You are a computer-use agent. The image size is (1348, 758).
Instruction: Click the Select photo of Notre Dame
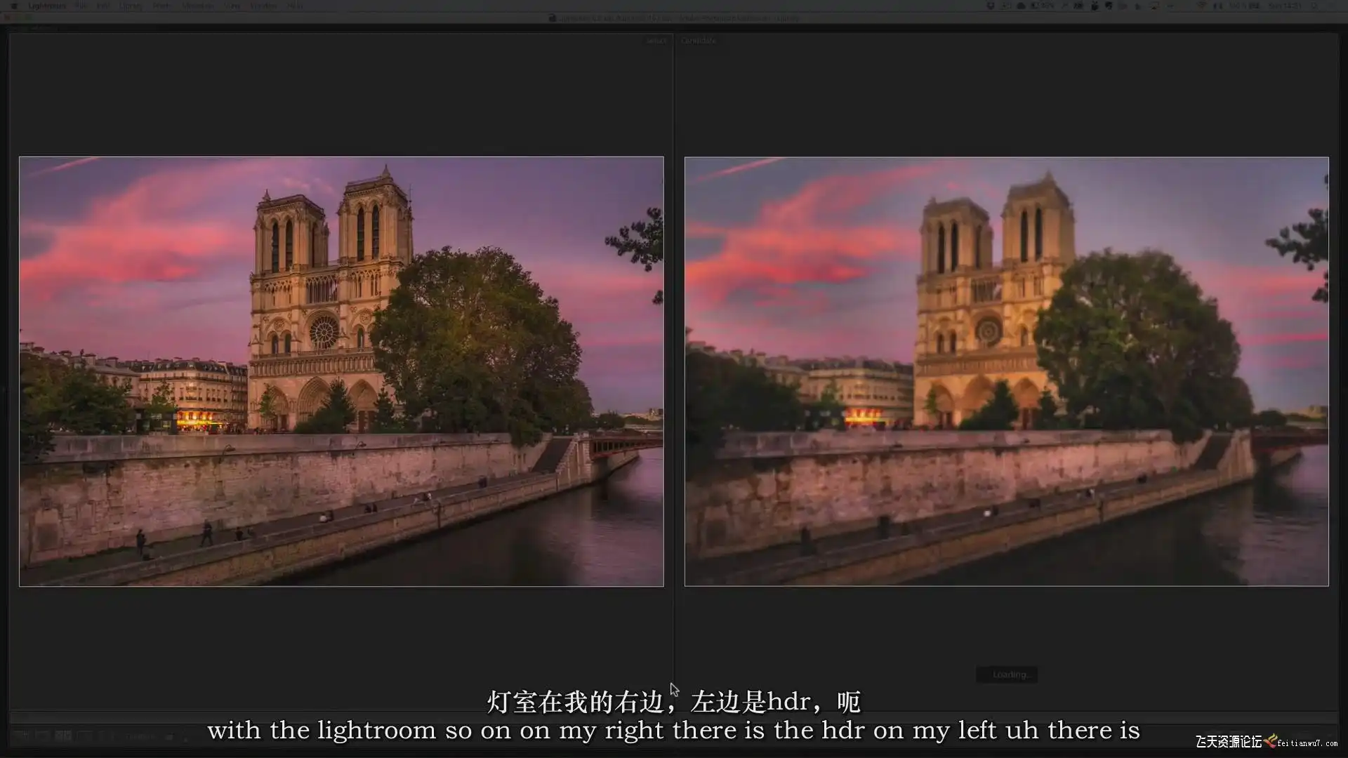click(x=341, y=371)
